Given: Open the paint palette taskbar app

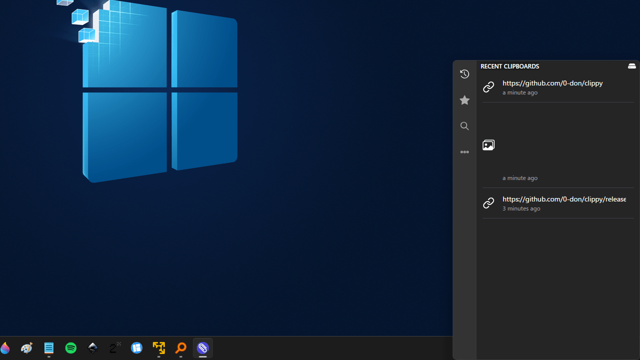Looking at the screenshot, I should [27, 348].
